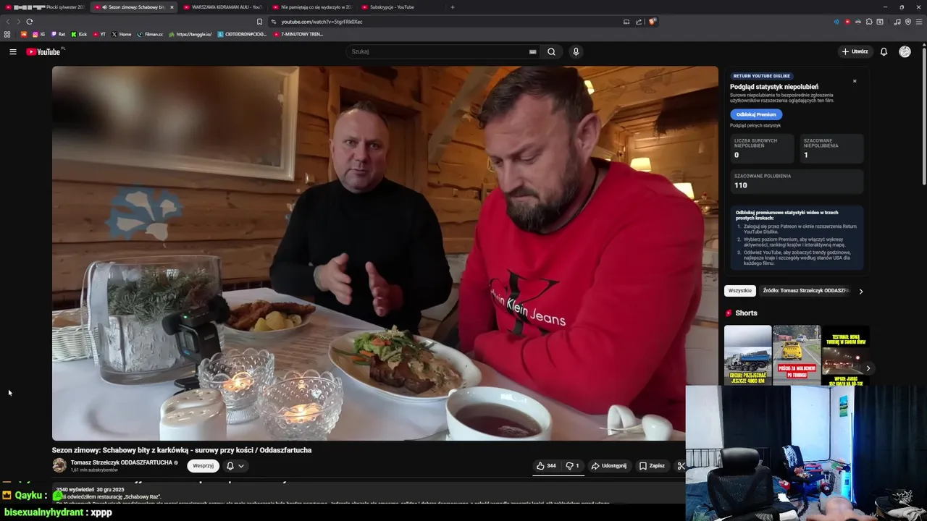Open the account avatar menu
This screenshot has height=521, width=927.
(x=905, y=51)
